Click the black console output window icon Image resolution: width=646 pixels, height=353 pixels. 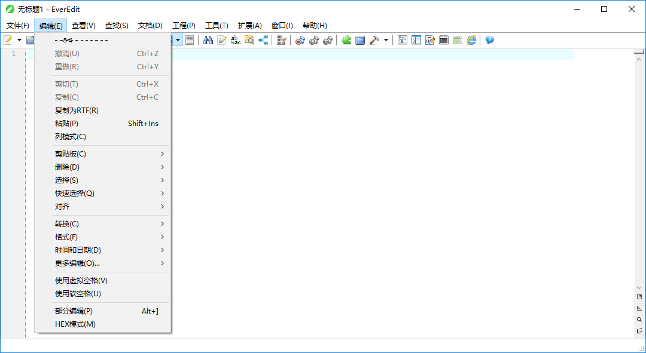pos(444,40)
